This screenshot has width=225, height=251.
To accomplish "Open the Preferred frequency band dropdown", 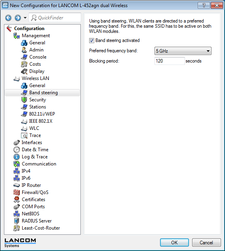I will click(183, 51).
